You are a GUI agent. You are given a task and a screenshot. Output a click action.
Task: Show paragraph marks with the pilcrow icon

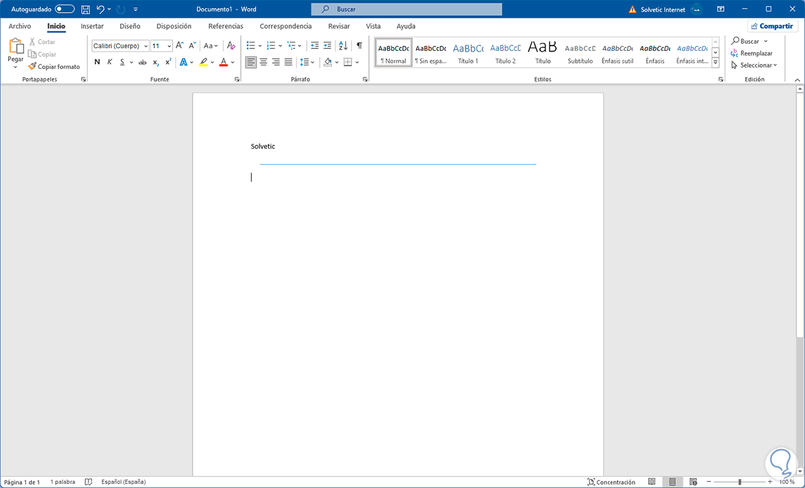coord(359,46)
